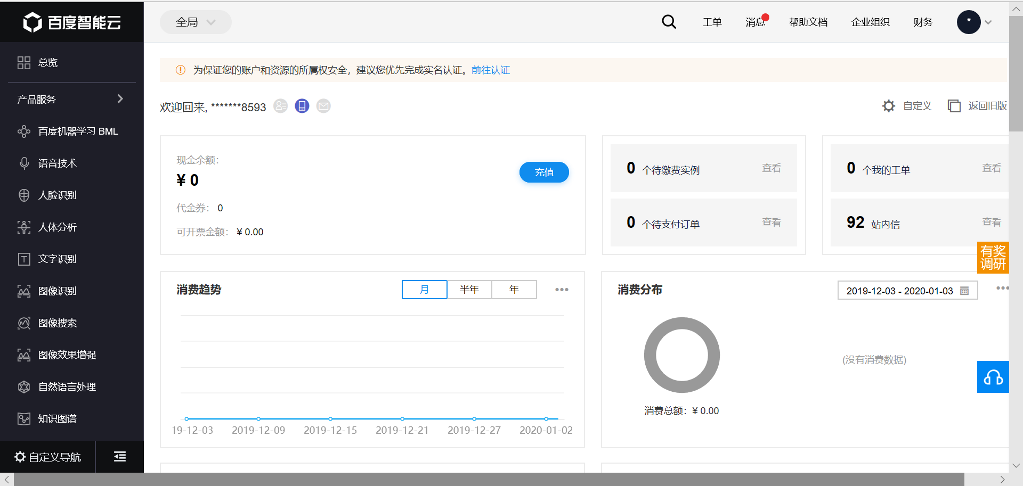The image size is (1023, 486).
Task: Select the 图像搜索 service icon
Action: [24, 323]
